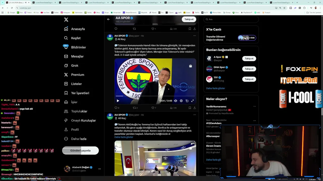Click Takip et in AA SPOR header
323x181 pixels.
pos(189,19)
